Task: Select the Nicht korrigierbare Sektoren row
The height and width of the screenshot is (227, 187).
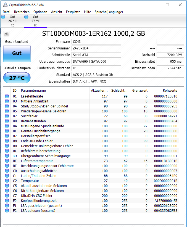Action: point(91,191)
